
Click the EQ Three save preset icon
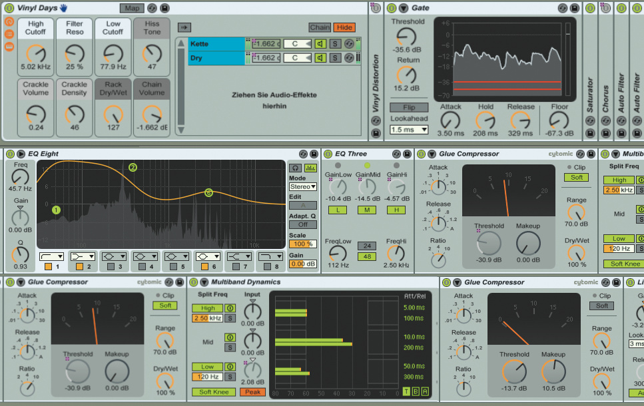[x=406, y=154]
